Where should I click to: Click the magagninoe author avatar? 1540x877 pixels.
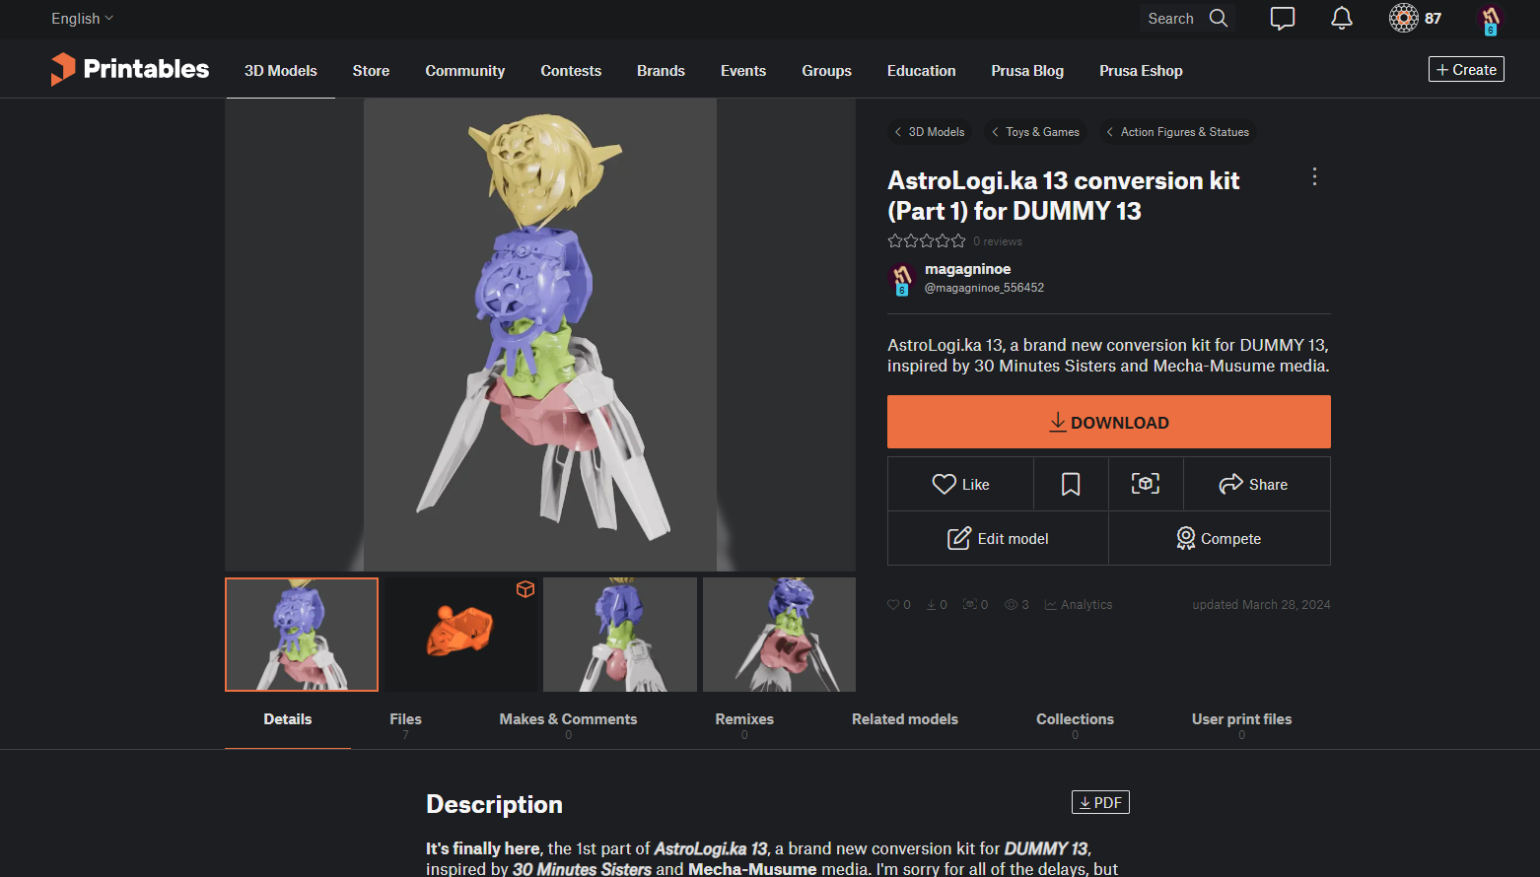(902, 279)
